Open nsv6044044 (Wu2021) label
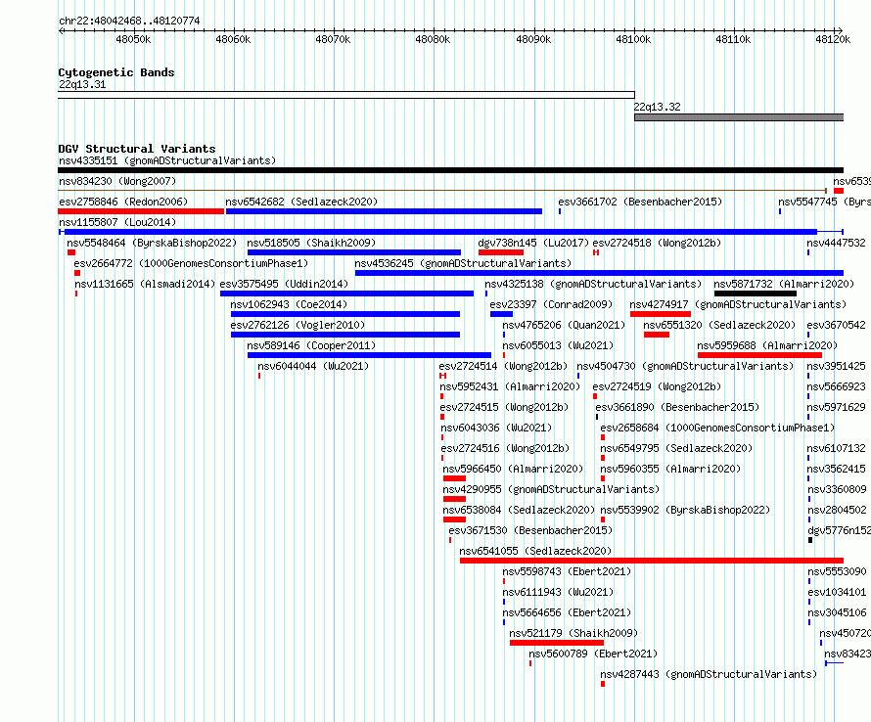The height and width of the screenshot is (722, 871). click(313, 367)
